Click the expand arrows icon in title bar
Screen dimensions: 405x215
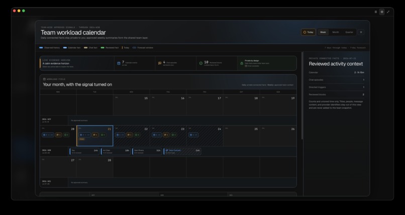pos(388,12)
